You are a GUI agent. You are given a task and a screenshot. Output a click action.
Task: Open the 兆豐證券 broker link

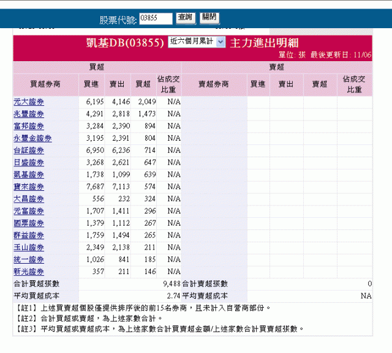coord(29,114)
